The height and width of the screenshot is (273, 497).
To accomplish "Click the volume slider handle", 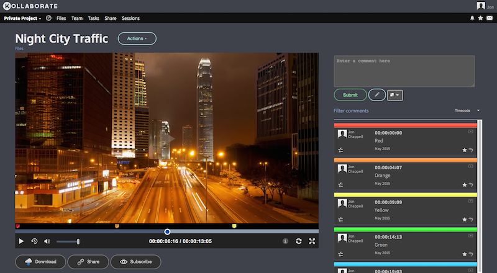I will click(78, 241).
